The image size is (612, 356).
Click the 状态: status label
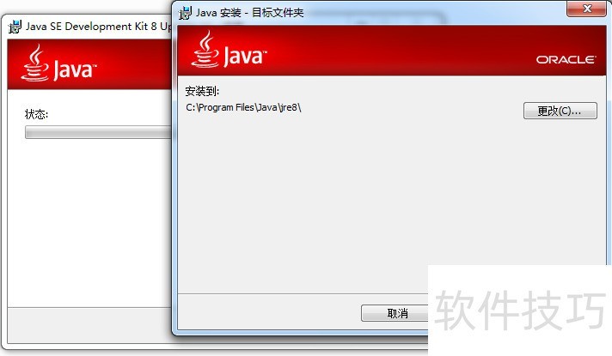tap(36, 114)
